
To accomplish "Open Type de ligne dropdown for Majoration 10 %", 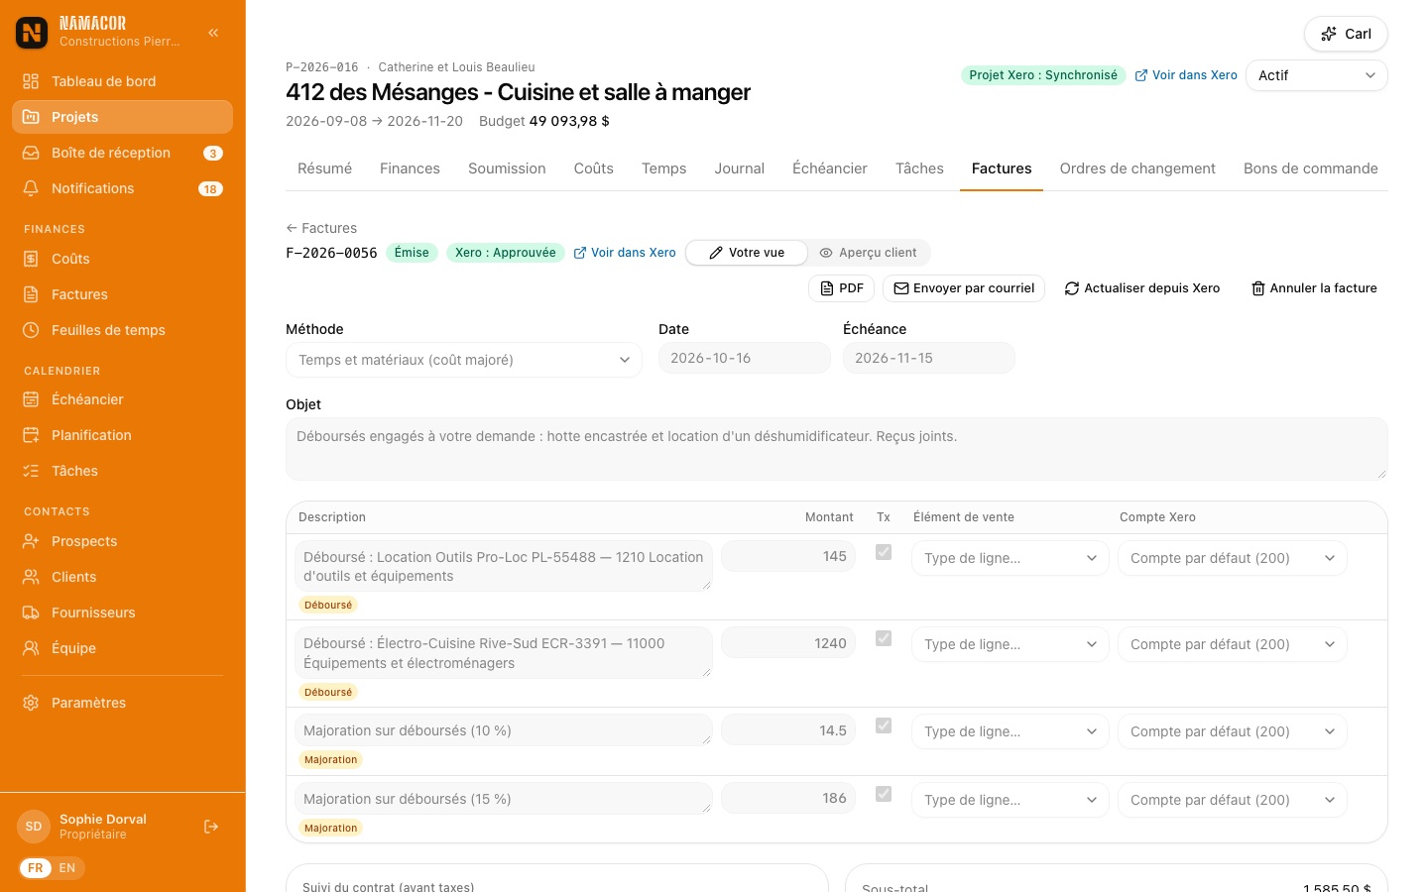I will (1011, 731).
